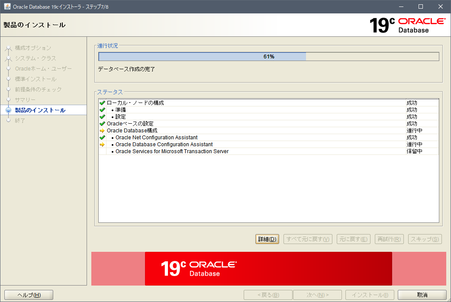The image size is (451, 302).
Task: Click 進行中 status of Database Configuration Assistant row
Action: coord(415,145)
